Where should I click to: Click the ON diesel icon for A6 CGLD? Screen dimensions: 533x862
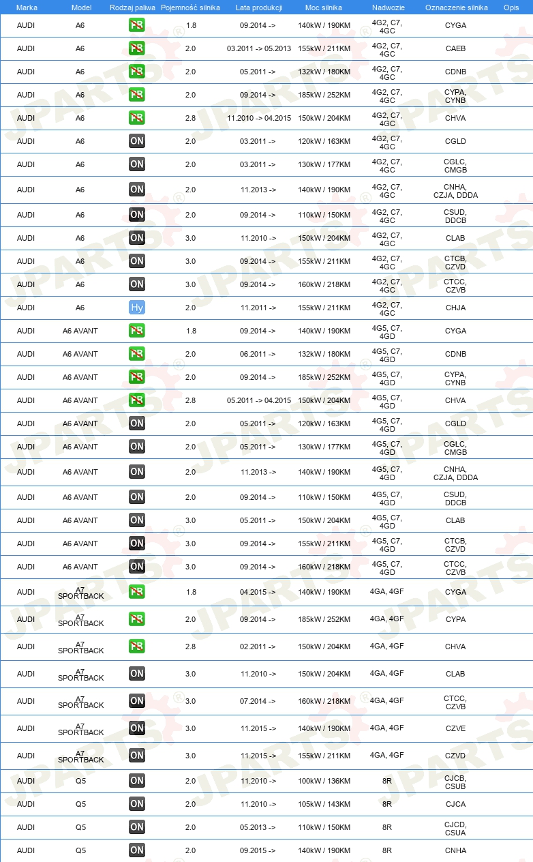(x=137, y=141)
